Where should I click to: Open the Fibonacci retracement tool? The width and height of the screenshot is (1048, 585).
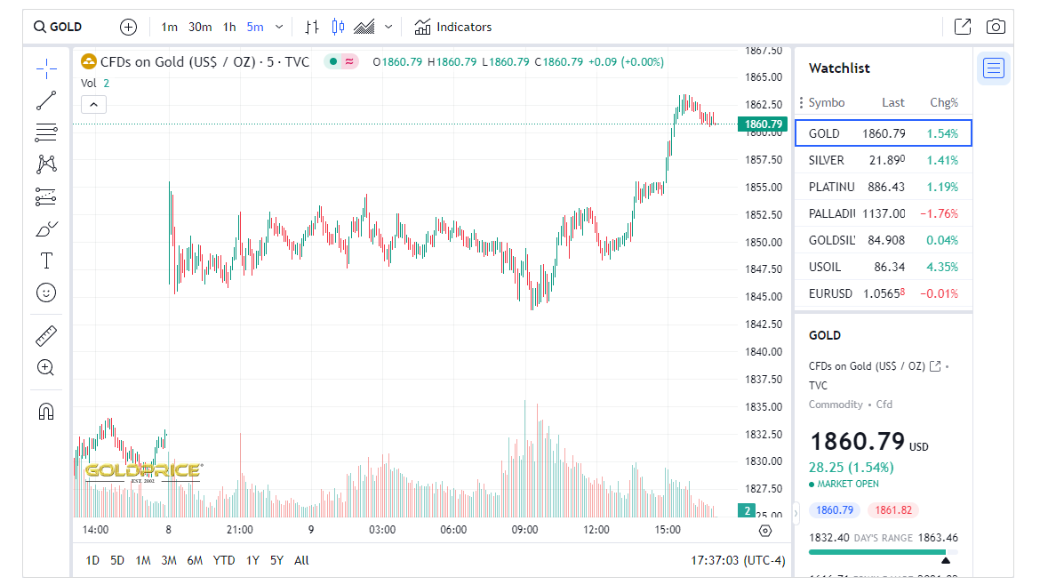(x=46, y=133)
